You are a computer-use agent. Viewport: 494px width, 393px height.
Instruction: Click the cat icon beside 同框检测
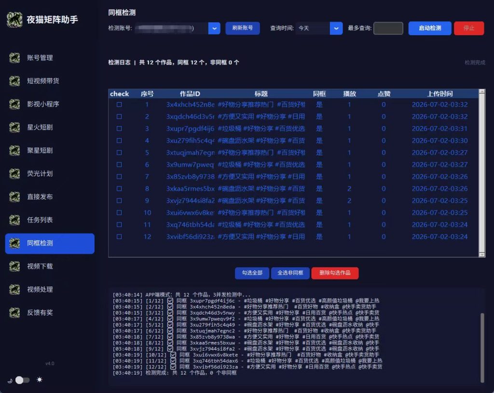point(14,243)
